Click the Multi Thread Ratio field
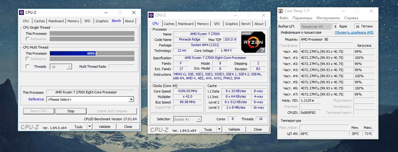Image resolution: width=398 pixels, height=152 pixels. [121, 67]
